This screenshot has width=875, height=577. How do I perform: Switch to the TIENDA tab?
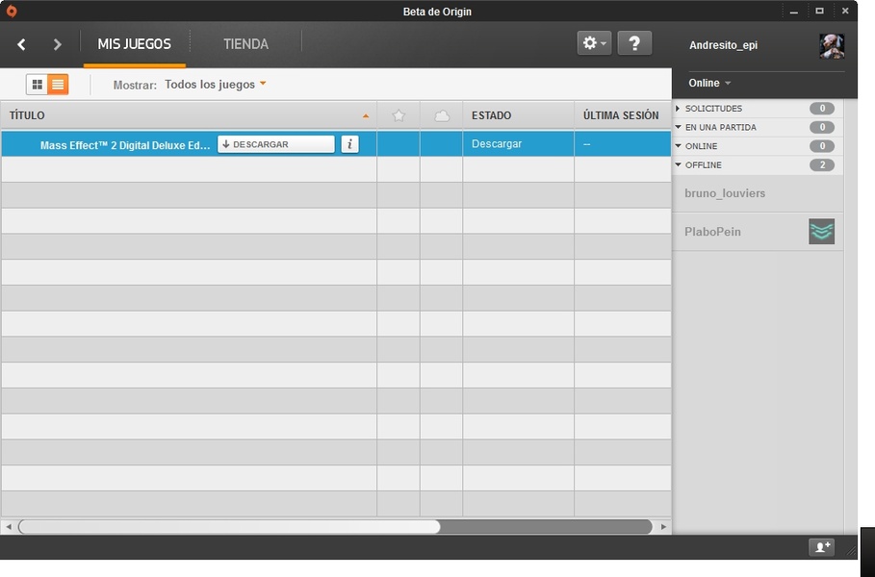coord(245,44)
